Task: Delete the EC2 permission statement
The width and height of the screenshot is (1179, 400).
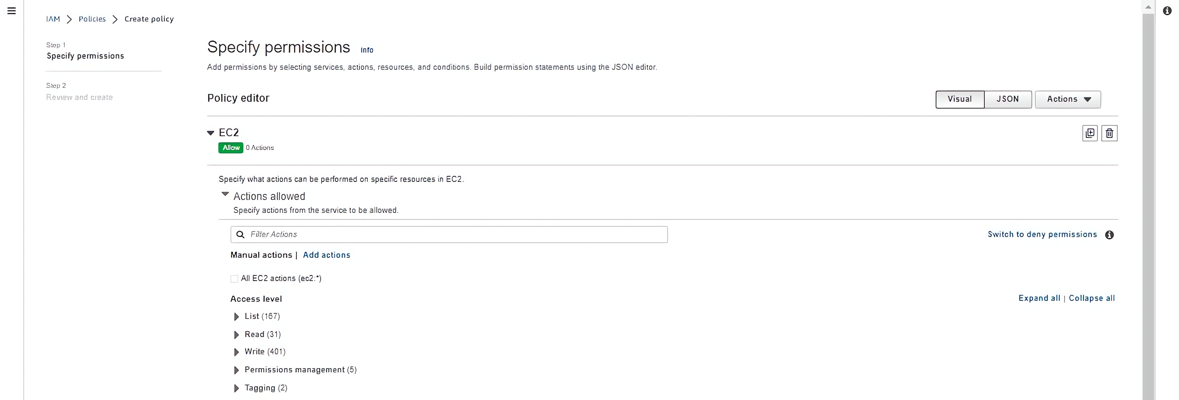Action: pyautogui.click(x=1109, y=133)
